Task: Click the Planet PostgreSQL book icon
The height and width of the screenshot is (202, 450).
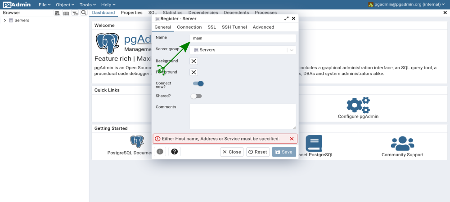Action: (x=314, y=143)
